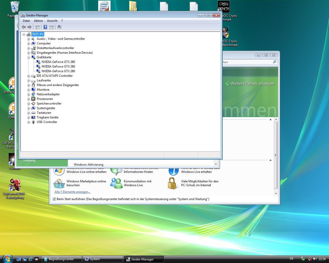The height and width of the screenshot is (263, 329).
Task: Expand the Diskettenlaufwerkcontroller node
Action: pos(29,48)
